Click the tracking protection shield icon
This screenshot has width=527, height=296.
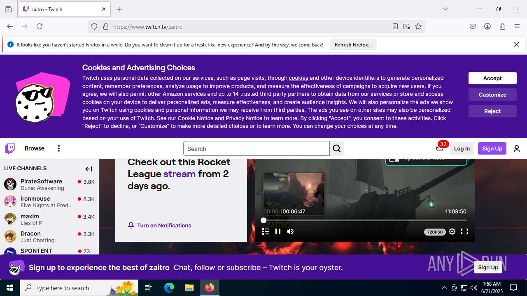click(x=94, y=26)
